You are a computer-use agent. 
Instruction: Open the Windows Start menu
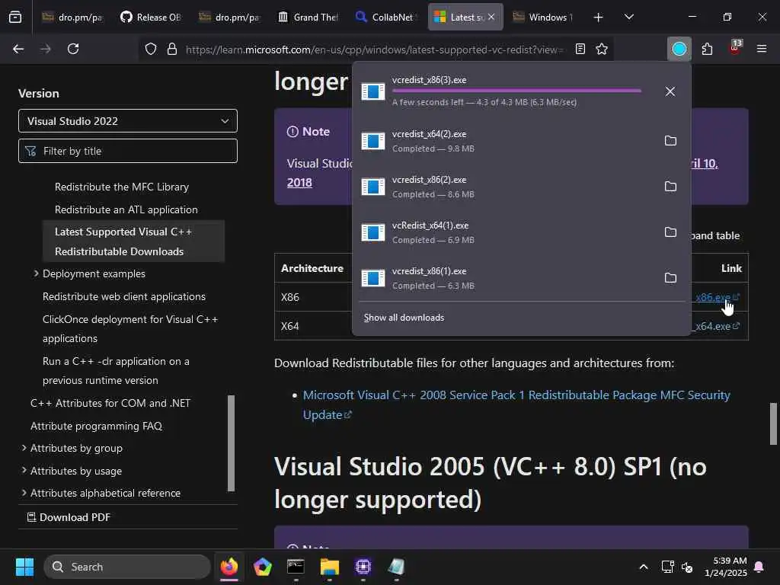[x=25, y=567]
